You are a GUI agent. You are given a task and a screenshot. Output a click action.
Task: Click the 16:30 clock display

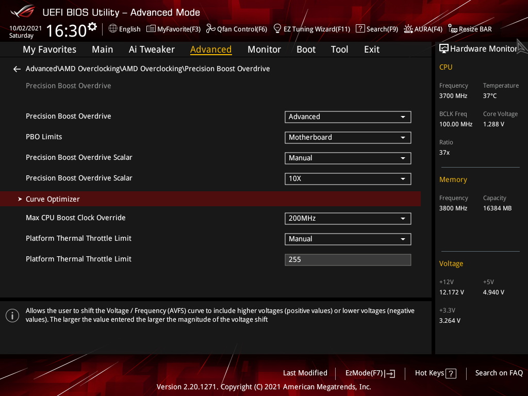click(x=67, y=30)
